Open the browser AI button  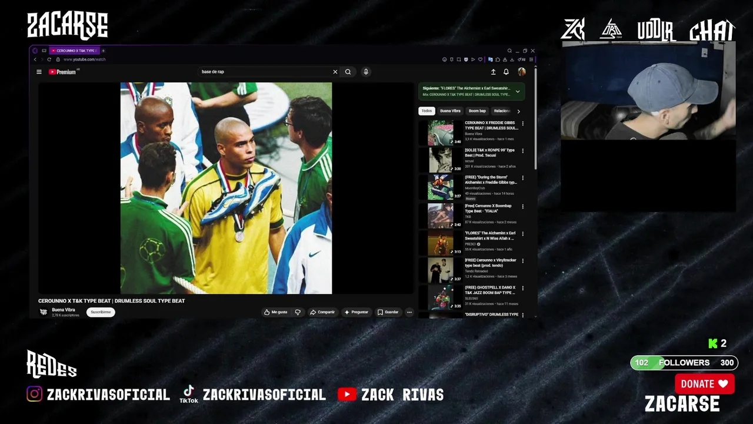click(x=521, y=59)
